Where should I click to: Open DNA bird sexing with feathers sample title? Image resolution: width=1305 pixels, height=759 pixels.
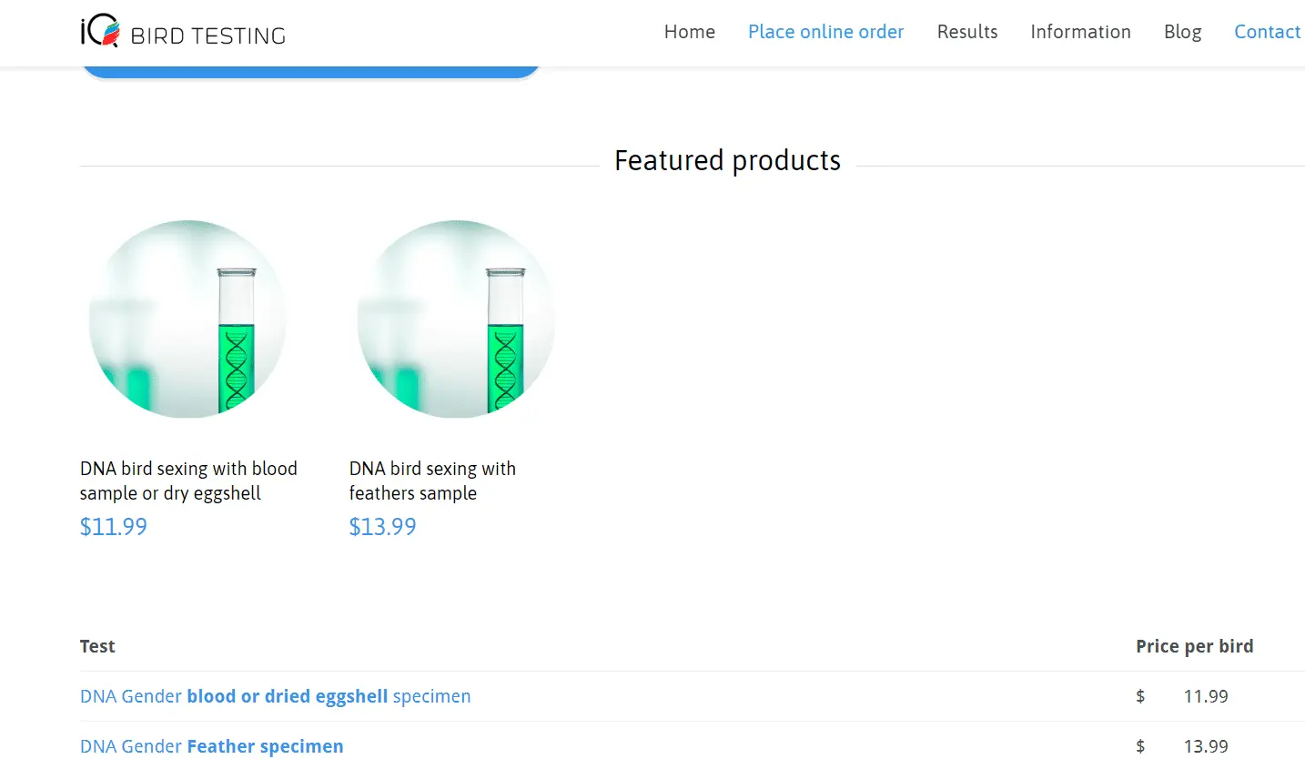[x=432, y=481]
